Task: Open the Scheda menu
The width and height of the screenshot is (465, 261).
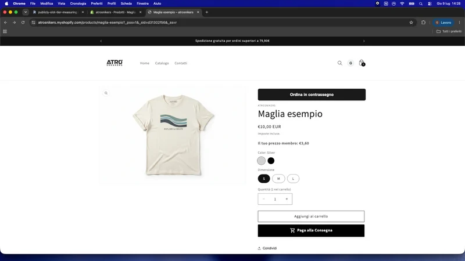Action: pos(126,3)
